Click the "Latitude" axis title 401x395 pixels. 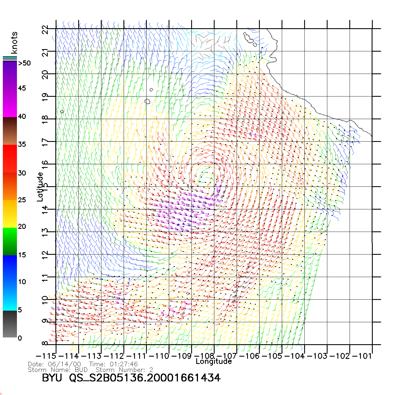click(40, 187)
